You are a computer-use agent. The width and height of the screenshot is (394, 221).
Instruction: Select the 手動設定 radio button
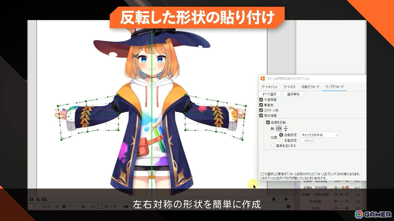click(281, 140)
